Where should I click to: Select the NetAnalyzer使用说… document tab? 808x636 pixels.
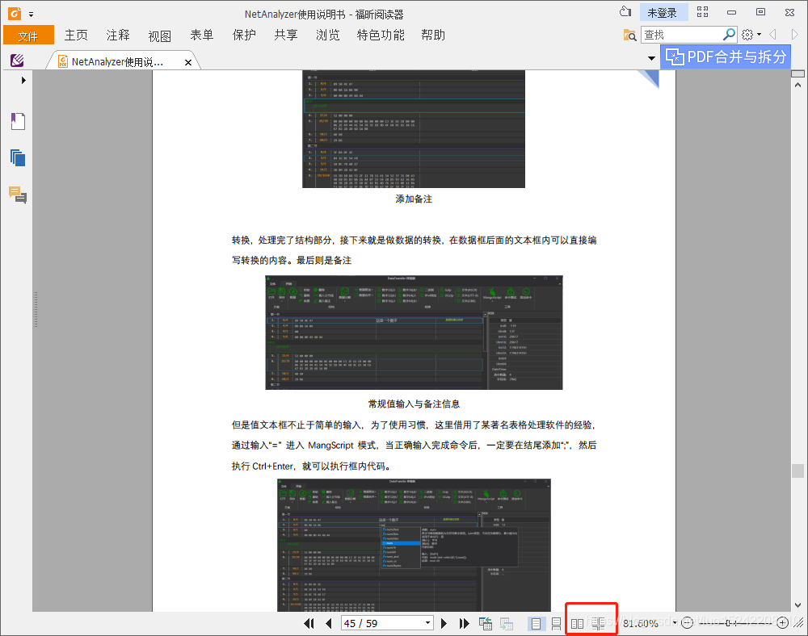tap(117, 62)
